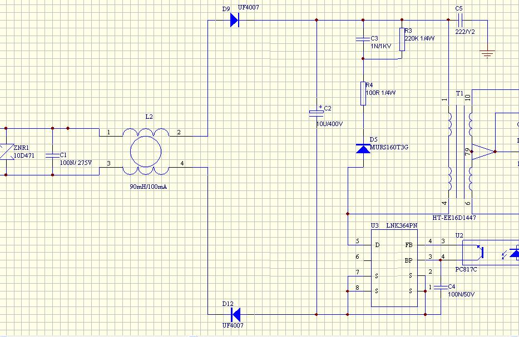Select the ZNR1 varistor symbol

click(6, 152)
